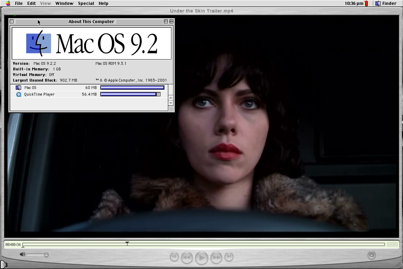Open the Window menu
This screenshot has width=403, height=269.
[64, 4]
